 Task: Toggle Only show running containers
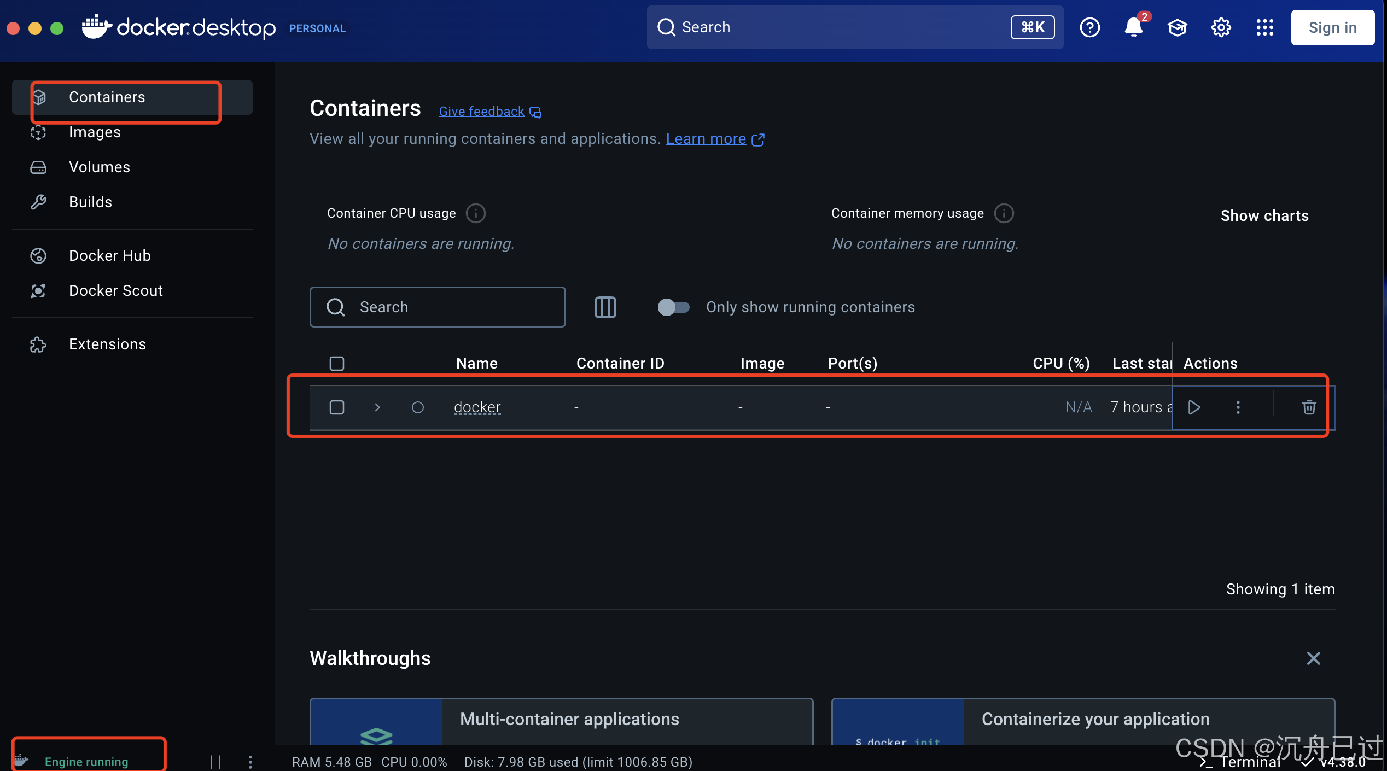(673, 307)
